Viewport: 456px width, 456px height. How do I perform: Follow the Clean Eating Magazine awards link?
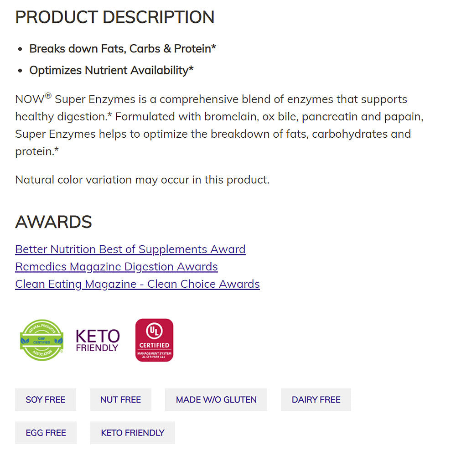pyautogui.click(x=137, y=284)
